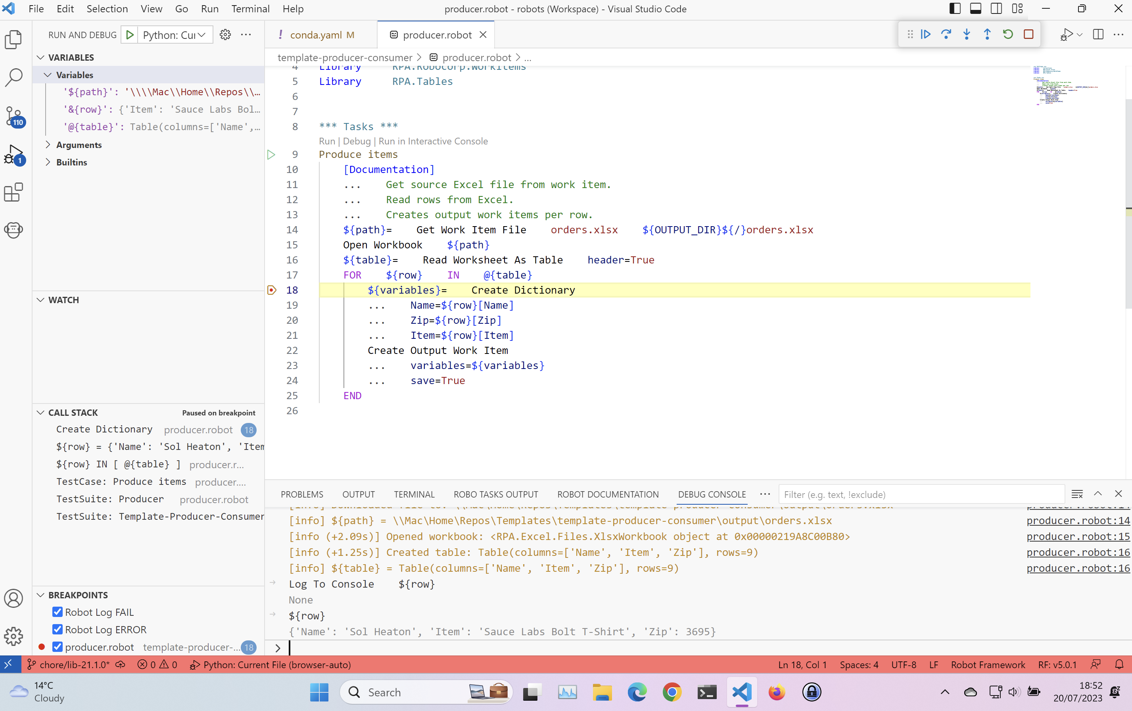Uncheck the Robot Log FAIL breakpoint

click(x=58, y=612)
